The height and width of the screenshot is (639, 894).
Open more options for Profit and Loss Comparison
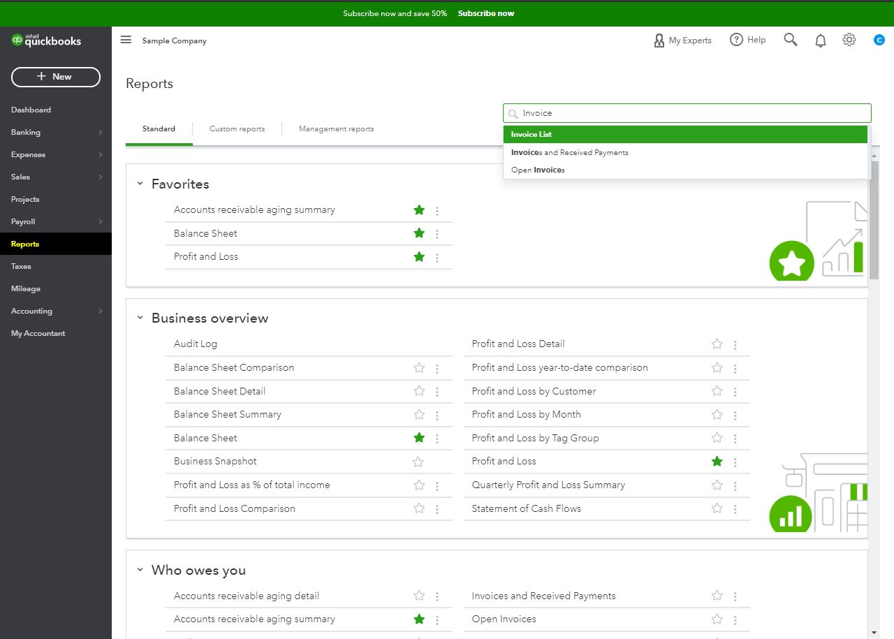(437, 509)
